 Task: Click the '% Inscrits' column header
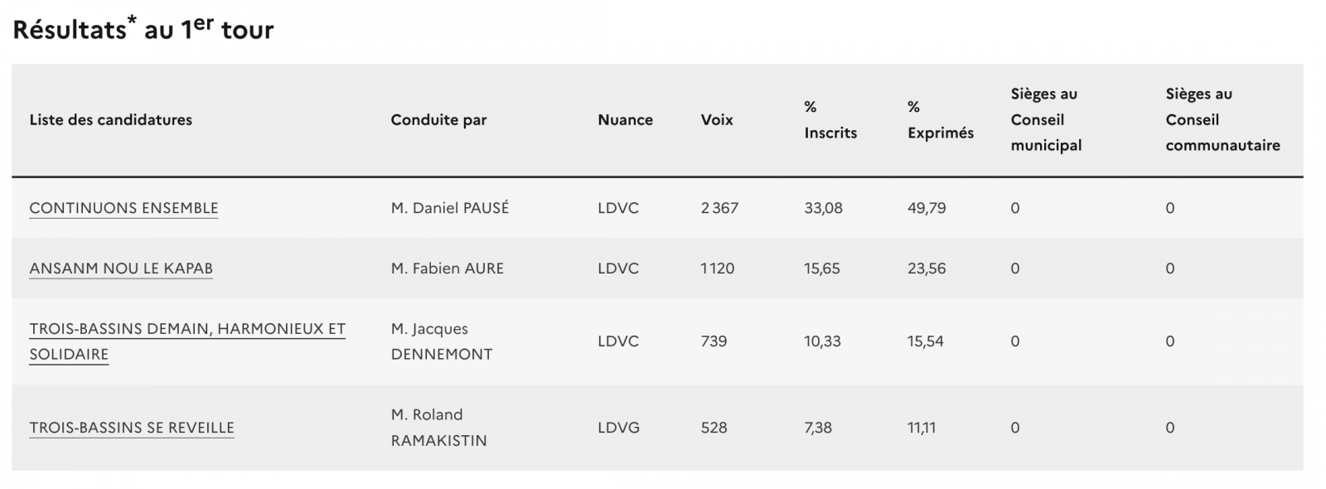[830, 119]
